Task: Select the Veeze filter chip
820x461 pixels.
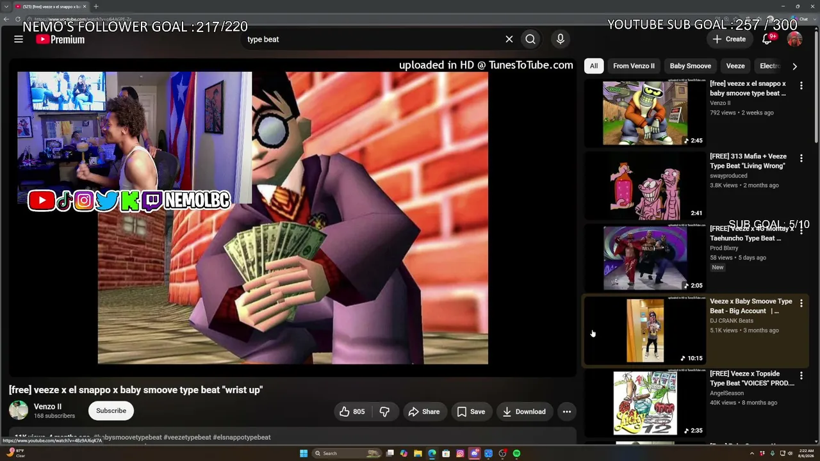Action: [735, 66]
